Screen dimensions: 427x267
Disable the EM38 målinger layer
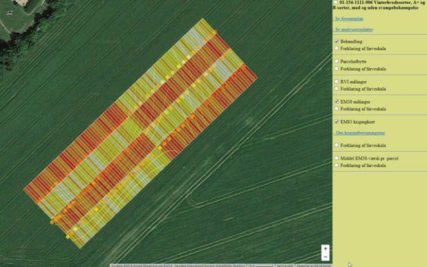[x=336, y=102]
